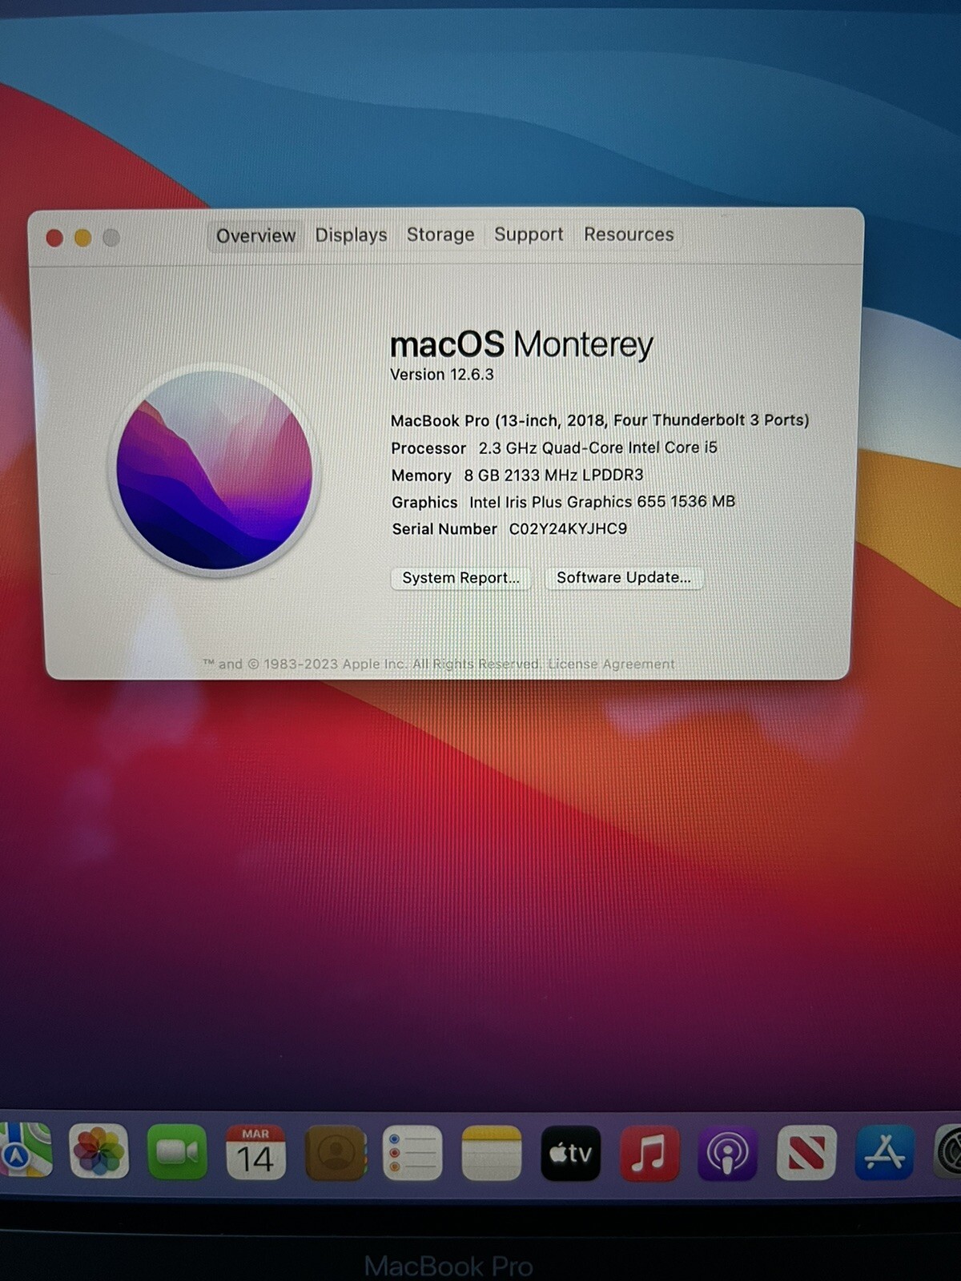Click the '2.3 GHz Quad-Core Intel Core i5' text
The image size is (961, 1281).
pyautogui.click(x=598, y=448)
